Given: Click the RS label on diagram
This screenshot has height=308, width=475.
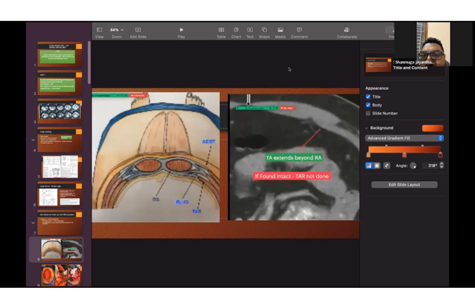Looking at the screenshot, I should 156,199.
